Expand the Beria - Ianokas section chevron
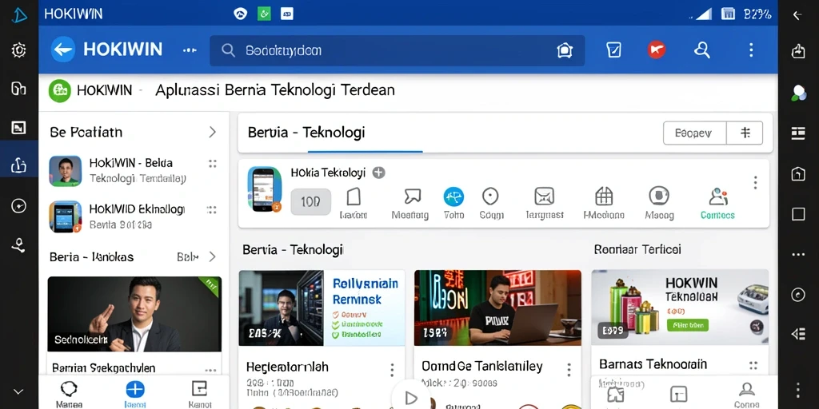 point(212,256)
